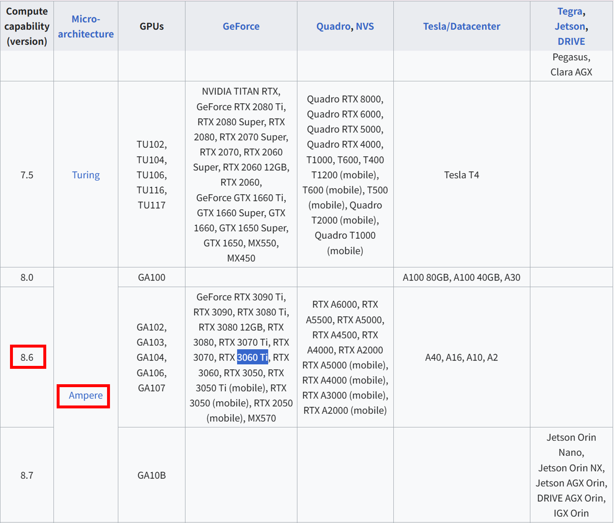The image size is (614, 523).
Task: Click the GPUs column header
Action: coord(152,26)
